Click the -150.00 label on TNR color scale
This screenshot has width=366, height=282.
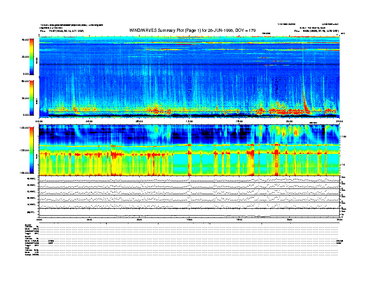point(24,173)
